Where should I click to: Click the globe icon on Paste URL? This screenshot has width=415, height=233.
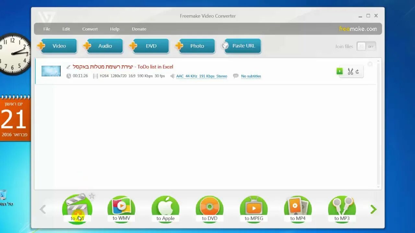pyautogui.click(x=225, y=46)
